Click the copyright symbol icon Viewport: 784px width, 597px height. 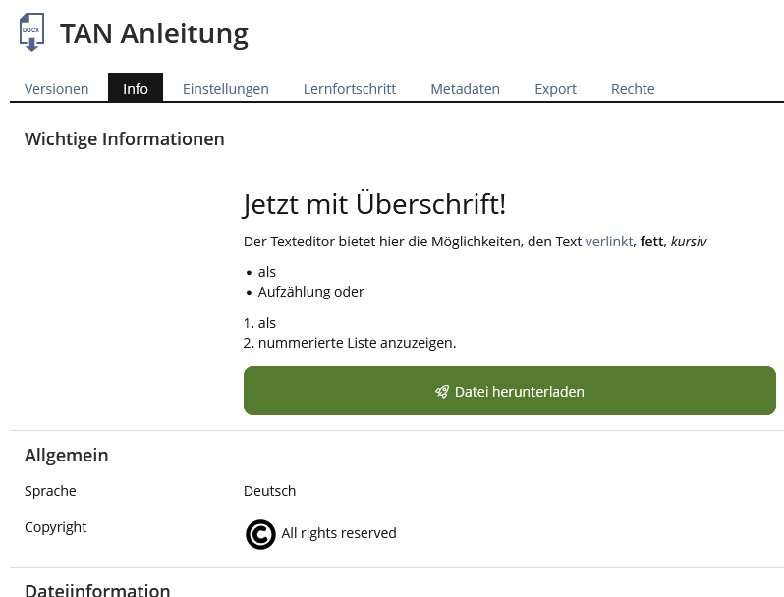(260, 534)
